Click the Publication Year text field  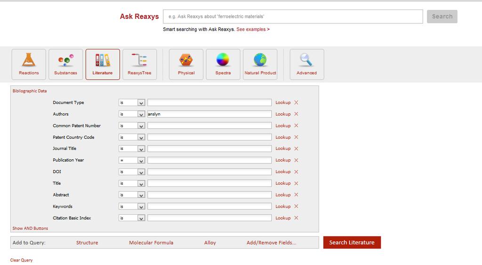coord(209,160)
